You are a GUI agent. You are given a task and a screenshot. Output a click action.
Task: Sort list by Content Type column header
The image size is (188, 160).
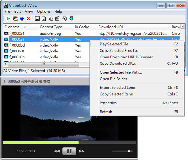(51, 27)
